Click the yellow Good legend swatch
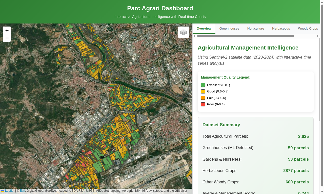This screenshot has width=324, height=194. (203, 91)
